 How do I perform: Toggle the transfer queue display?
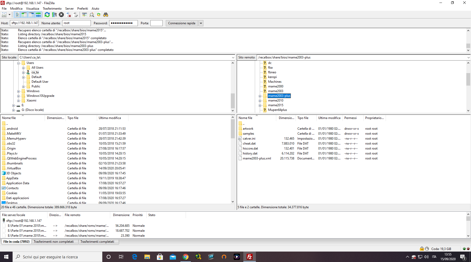tap(38, 15)
